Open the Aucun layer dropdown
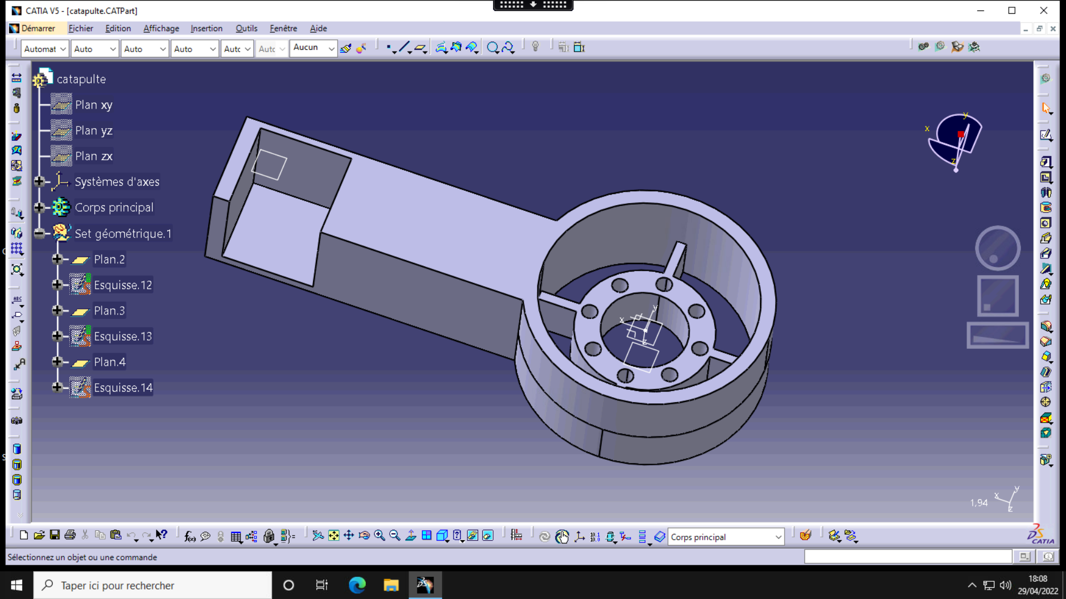The image size is (1066, 599). [x=331, y=49]
